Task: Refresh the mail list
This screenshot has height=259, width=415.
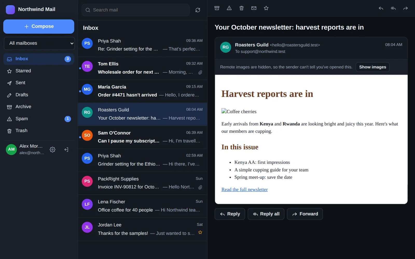Action: 198,10
